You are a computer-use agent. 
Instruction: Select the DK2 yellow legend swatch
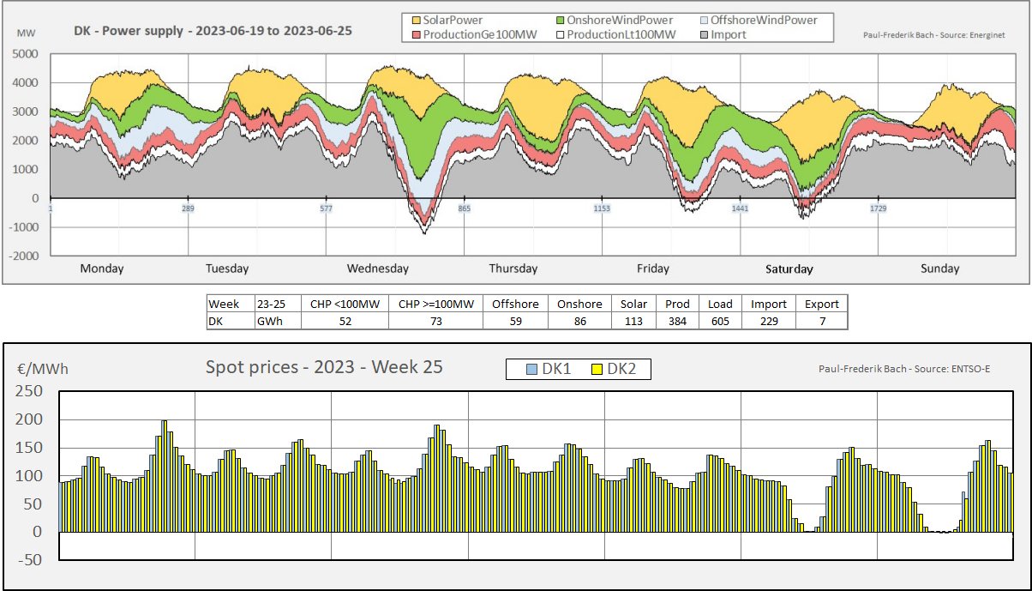coord(597,370)
